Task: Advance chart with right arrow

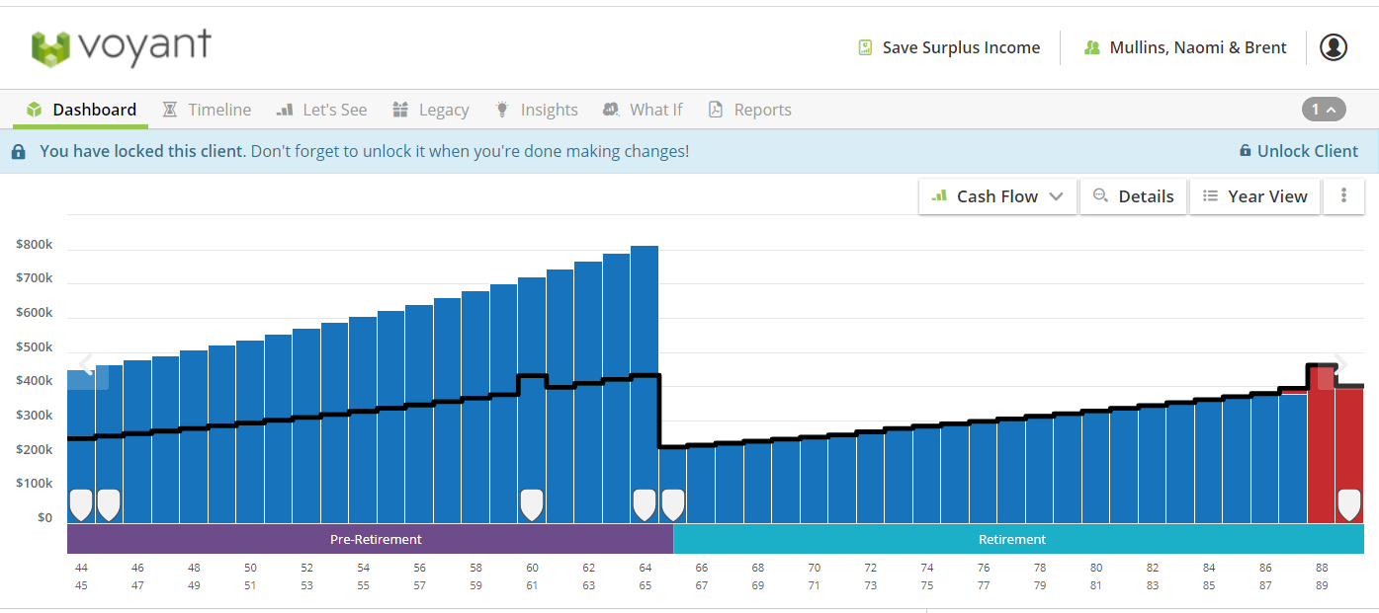Action: [1340, 364]
